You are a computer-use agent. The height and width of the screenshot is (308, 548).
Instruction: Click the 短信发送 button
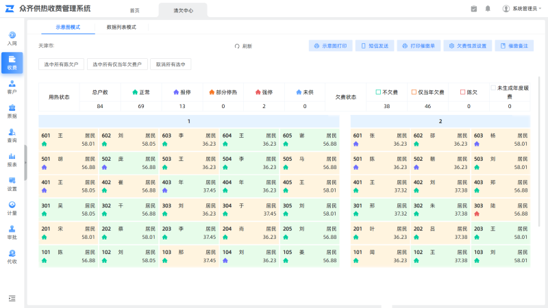point(375,46)
